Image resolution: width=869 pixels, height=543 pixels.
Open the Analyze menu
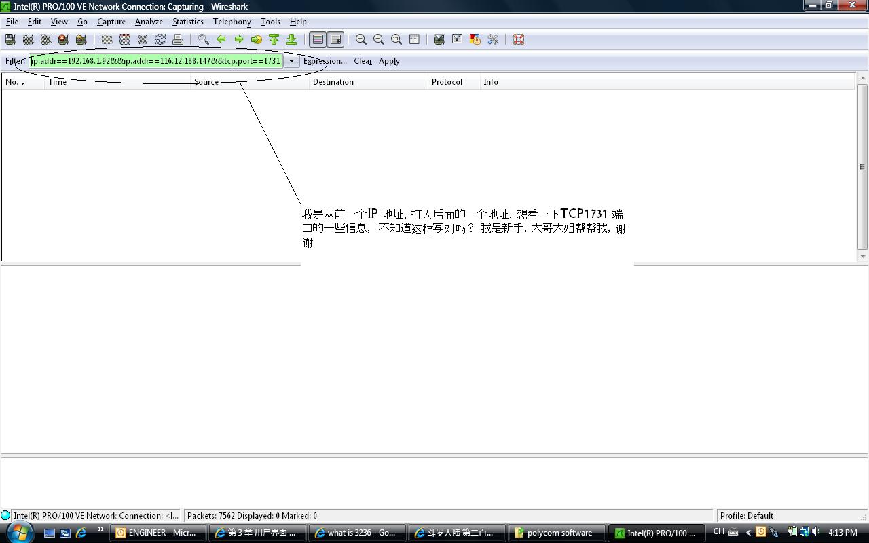pos(149,22)
